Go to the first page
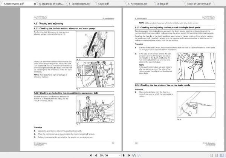The width and height of the screenshot is (226, 158). point(91,155)
